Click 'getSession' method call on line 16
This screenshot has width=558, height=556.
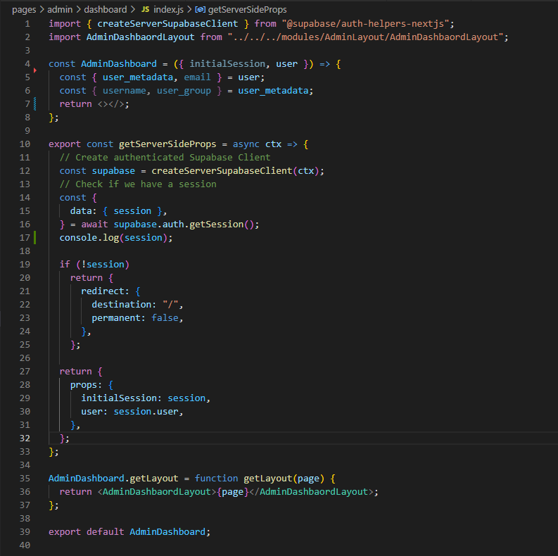click(216, 225)
